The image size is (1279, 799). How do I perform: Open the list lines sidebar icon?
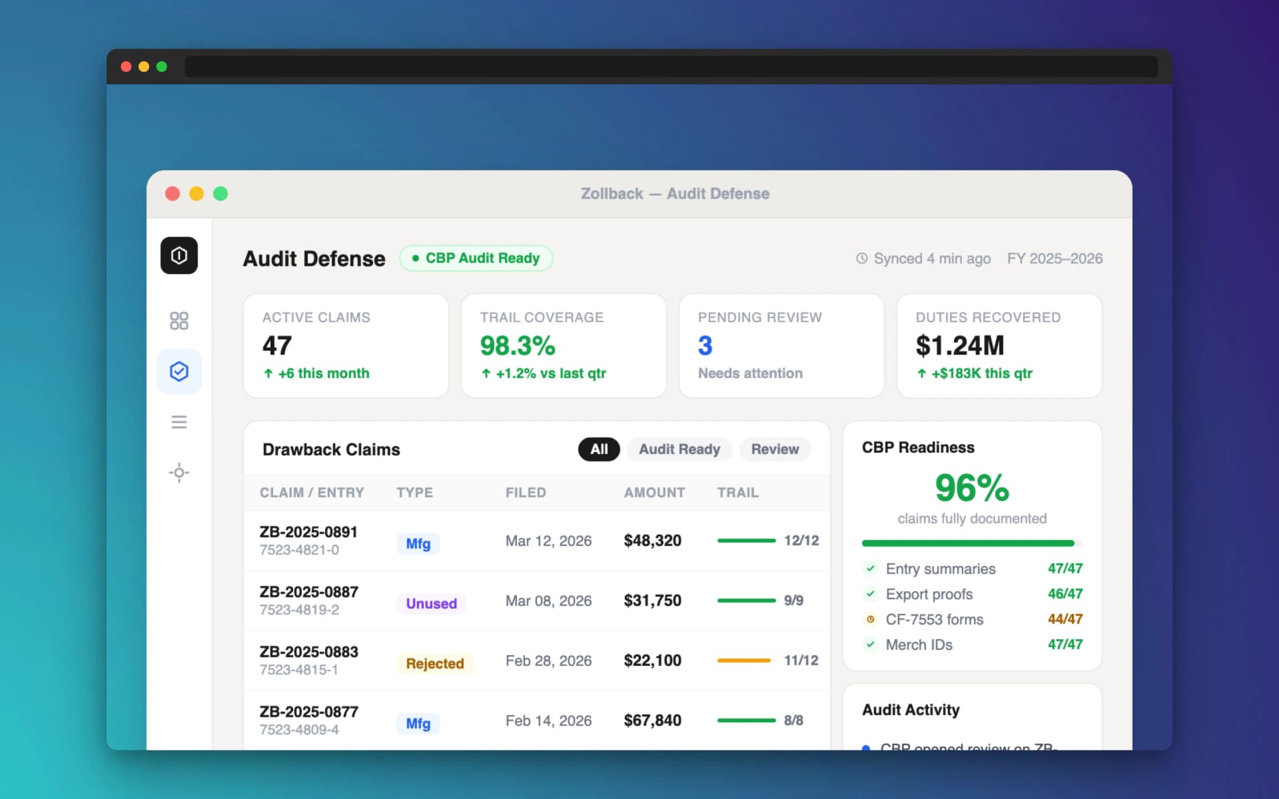tap(179, 422)
